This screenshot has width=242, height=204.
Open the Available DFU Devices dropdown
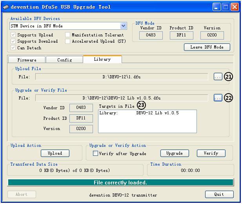(123, 26)
